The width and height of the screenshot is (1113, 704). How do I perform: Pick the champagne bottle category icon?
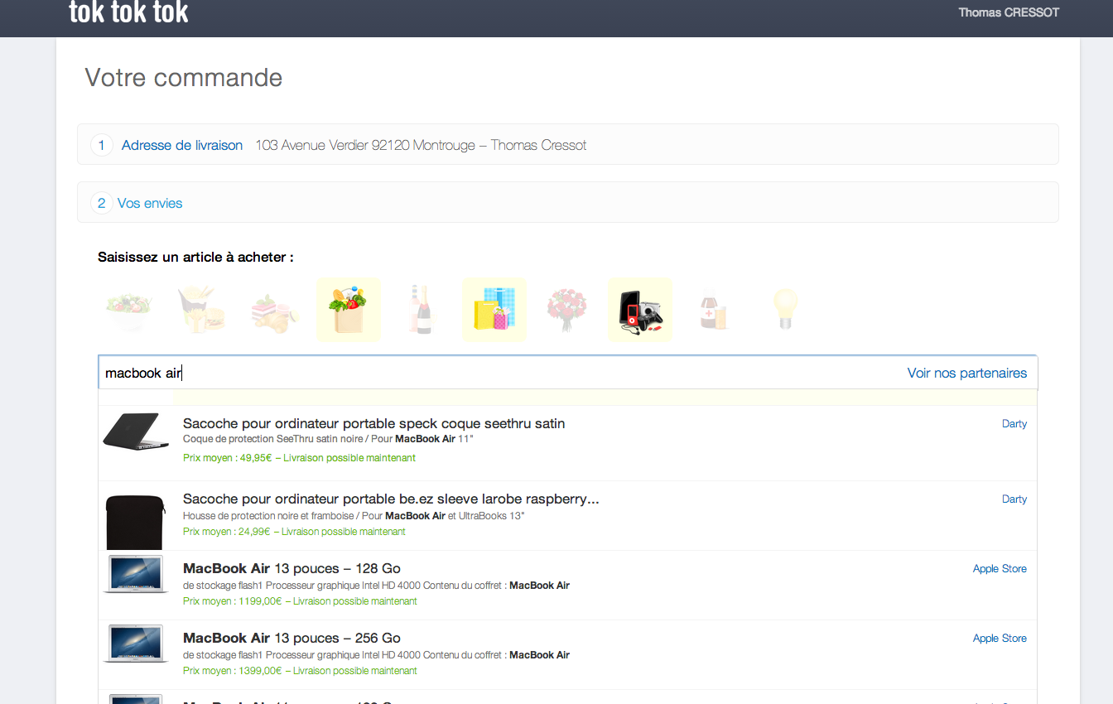click(421, 310)
